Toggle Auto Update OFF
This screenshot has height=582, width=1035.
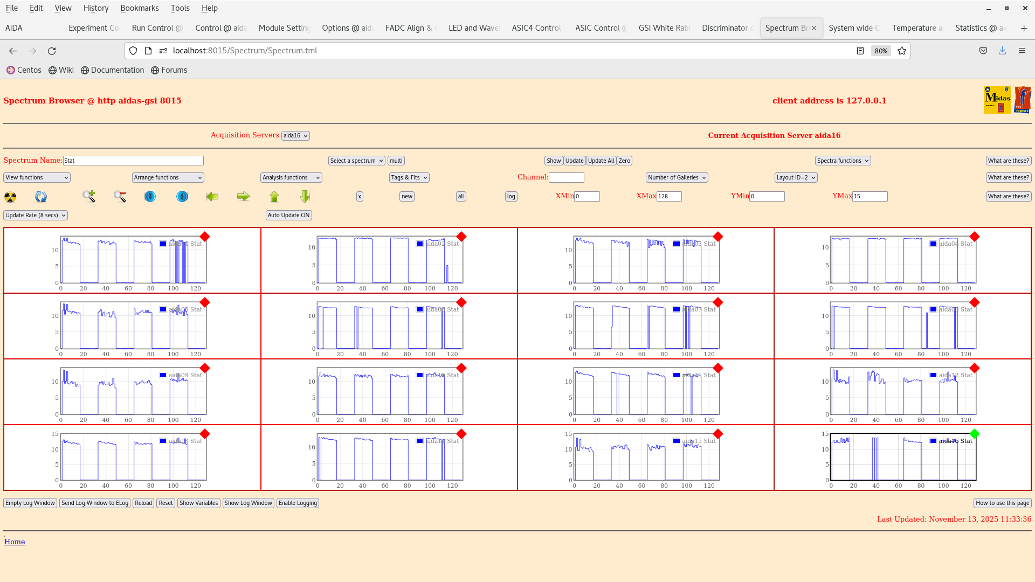tap(288, 215)
